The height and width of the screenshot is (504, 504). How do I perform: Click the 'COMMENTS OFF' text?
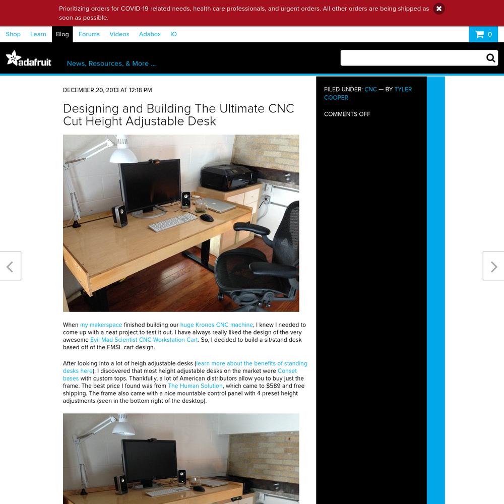[x=347, y=114]
